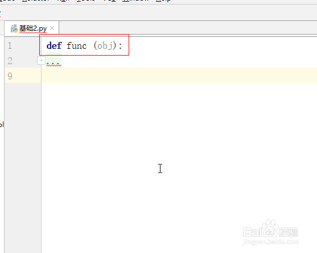Screen dimensions: 317x253
Task: Close the 基础2.py tab
Action: 52,28
